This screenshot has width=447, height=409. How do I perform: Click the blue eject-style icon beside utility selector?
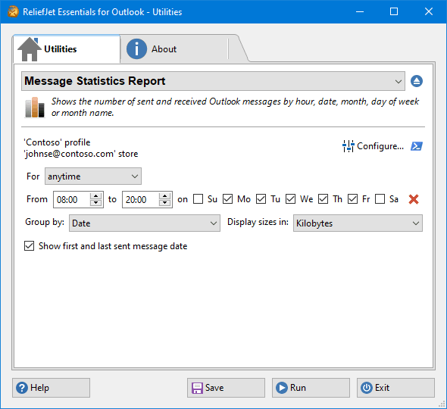point(417,81)
